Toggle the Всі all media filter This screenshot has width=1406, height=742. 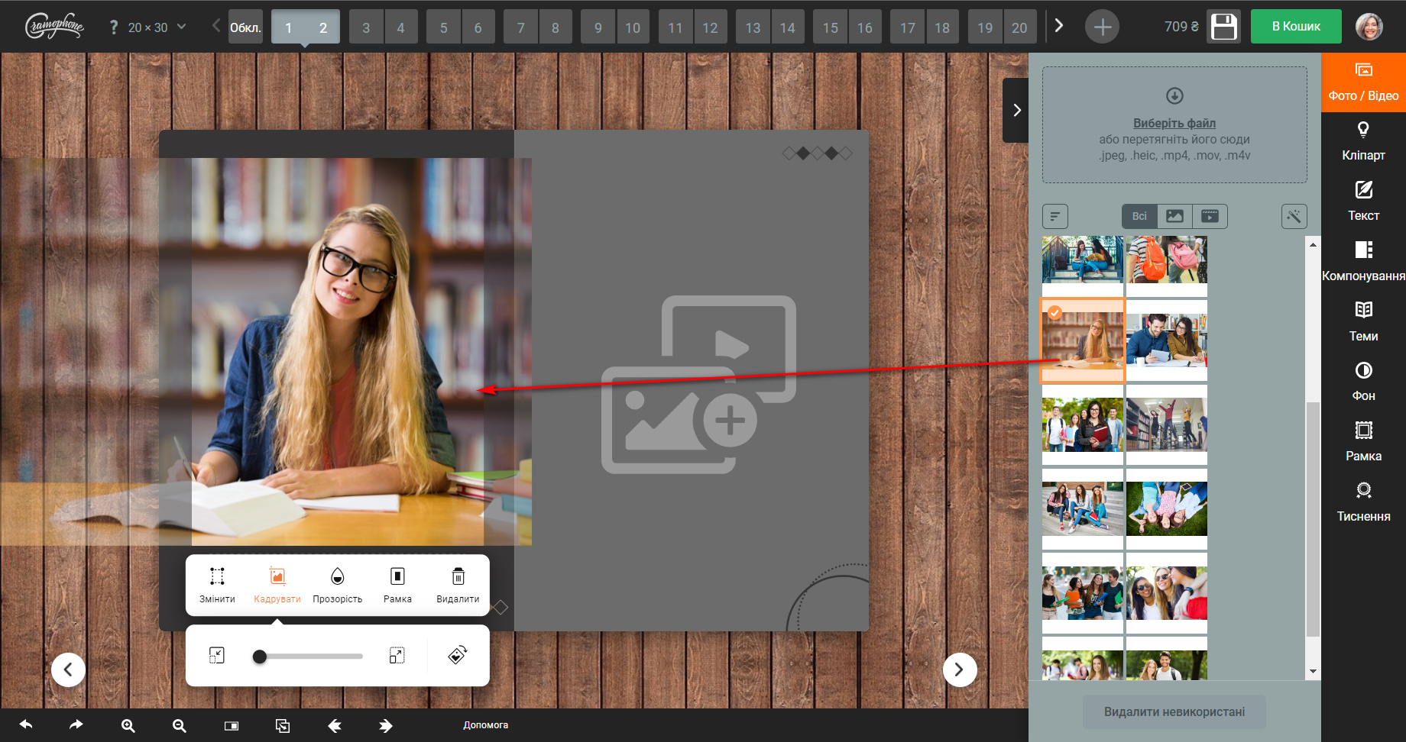(1139, 216)
